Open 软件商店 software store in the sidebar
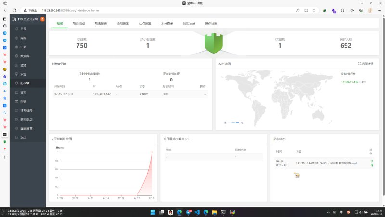This screenshot has width=385, height=217. tap(26, 119)
